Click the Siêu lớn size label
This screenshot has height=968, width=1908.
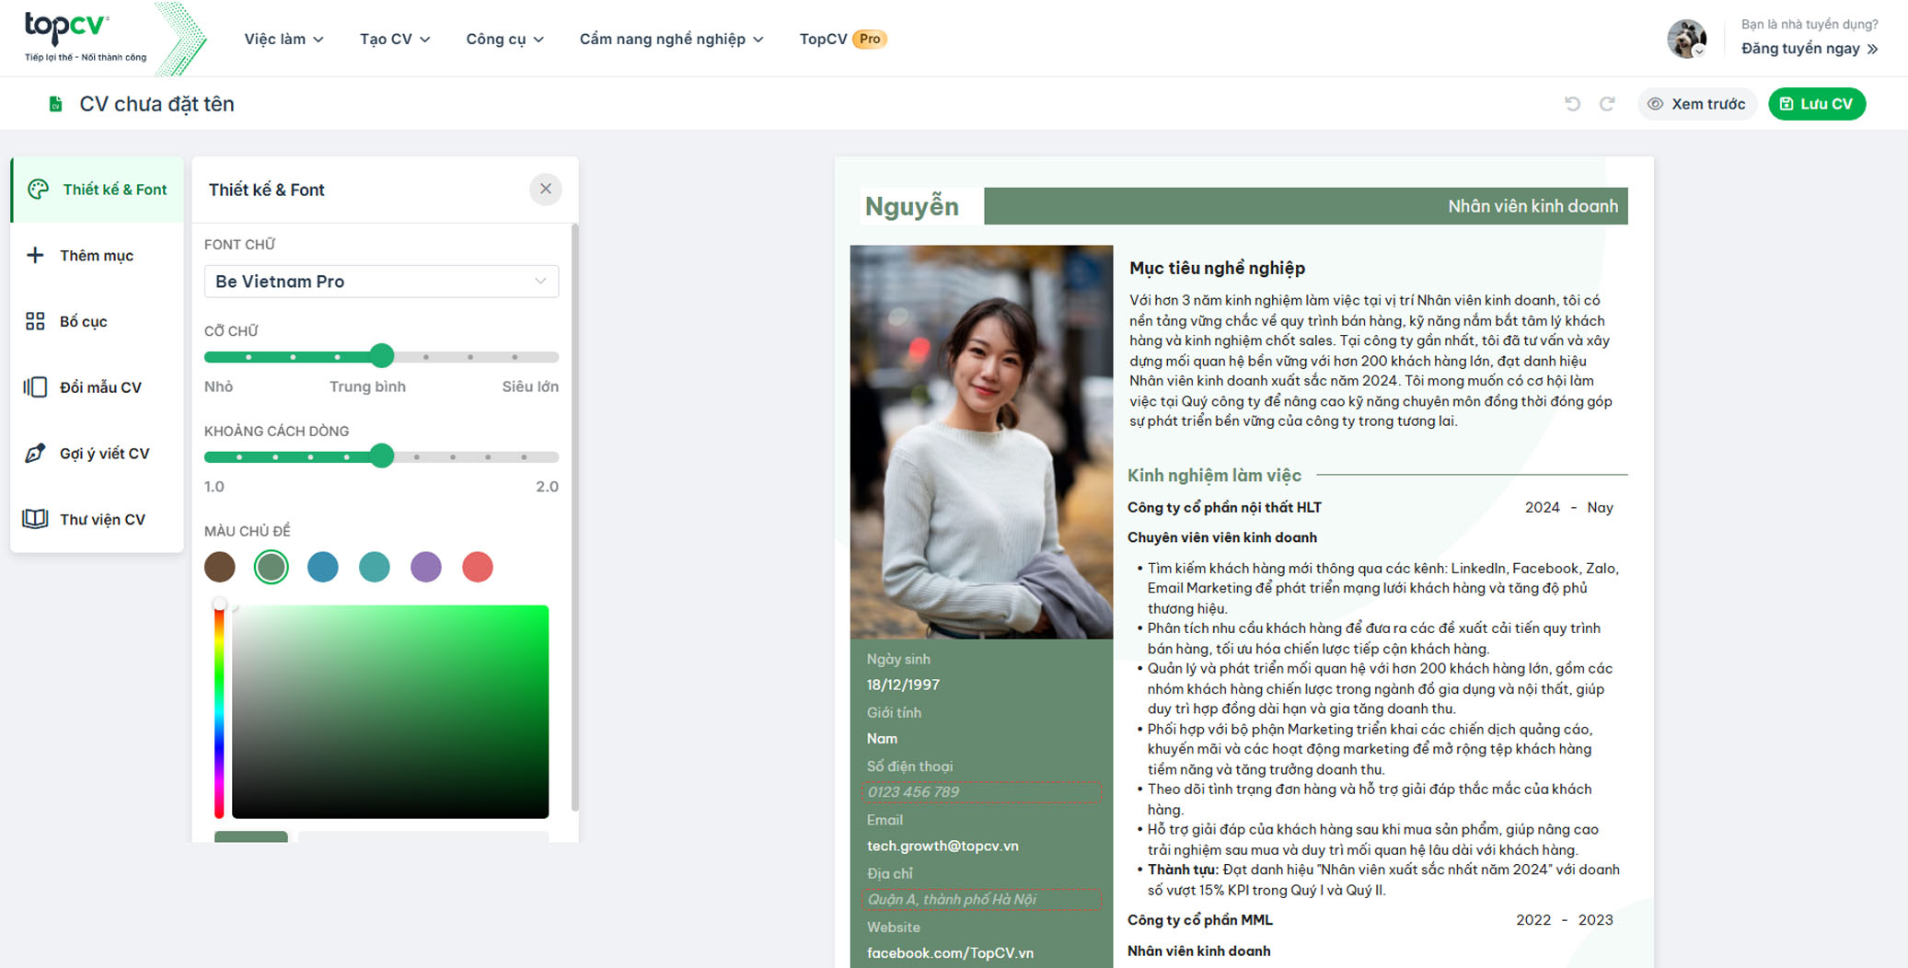530,386
